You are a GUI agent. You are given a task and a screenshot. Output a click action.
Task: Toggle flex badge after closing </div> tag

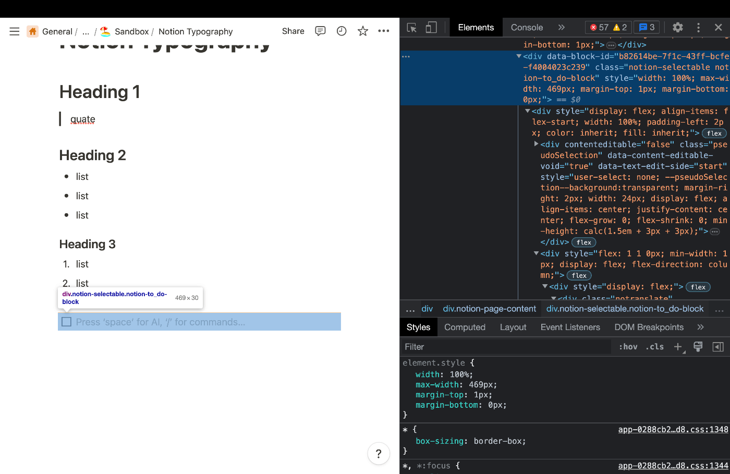click(584, 242)
